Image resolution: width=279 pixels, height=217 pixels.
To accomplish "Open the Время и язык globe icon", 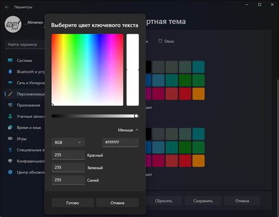I will pyautogui.click(x=10, y=127).
